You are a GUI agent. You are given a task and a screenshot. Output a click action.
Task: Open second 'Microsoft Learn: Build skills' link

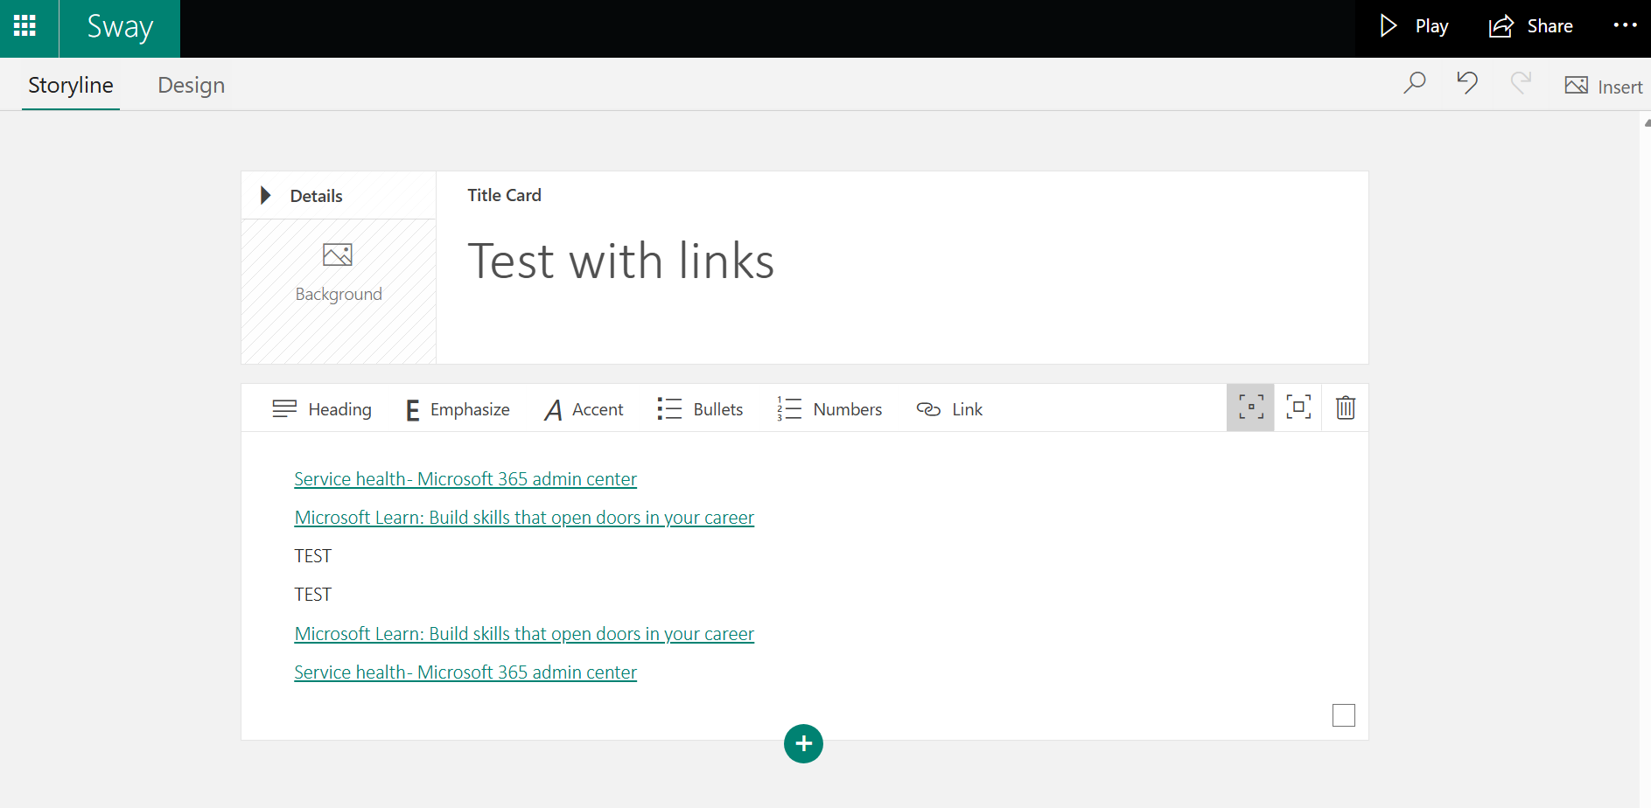(x=524, y=634)
